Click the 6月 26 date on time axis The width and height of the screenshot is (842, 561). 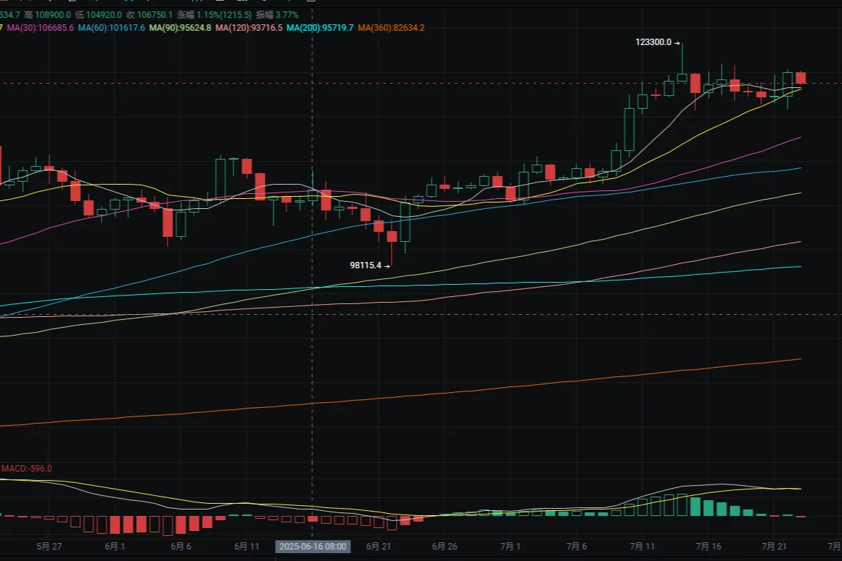point(445,547)
